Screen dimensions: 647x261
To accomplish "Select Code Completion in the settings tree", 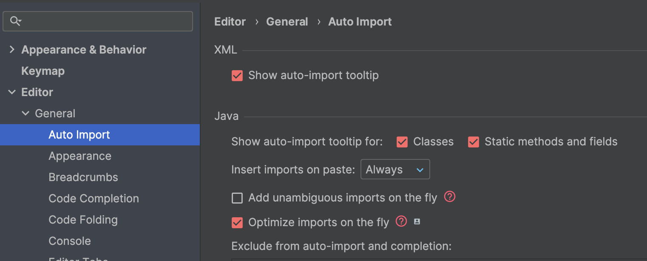I will click(94, 199).
